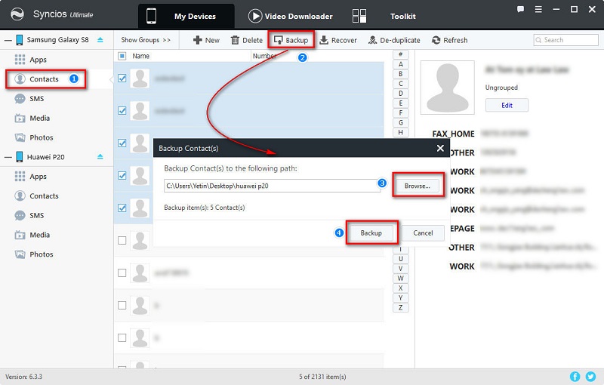This screenshot has width=604, height=385.
Task: Open the hamburger menu in title bar
Action: pos(538,9)
